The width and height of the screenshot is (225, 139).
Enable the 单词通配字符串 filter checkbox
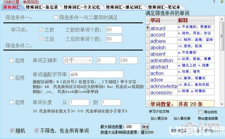pos(11,78)
